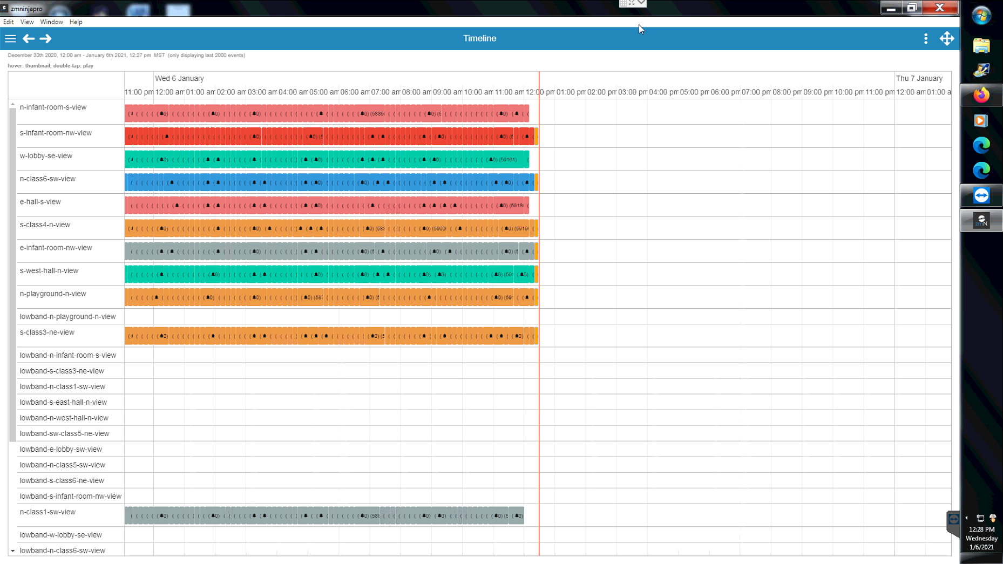
Task: Click the zmNinja app taskbar icon
Action: point(981,220)
